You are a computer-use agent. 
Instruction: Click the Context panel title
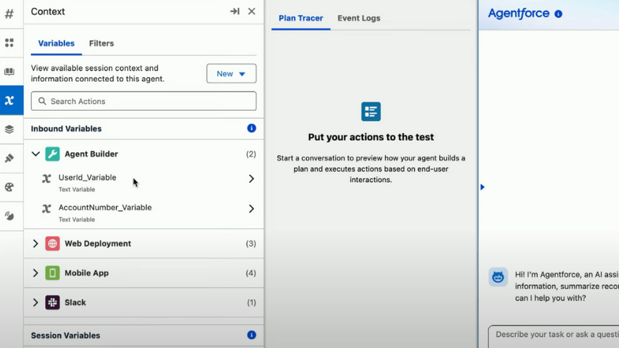[x=48, y=12]
